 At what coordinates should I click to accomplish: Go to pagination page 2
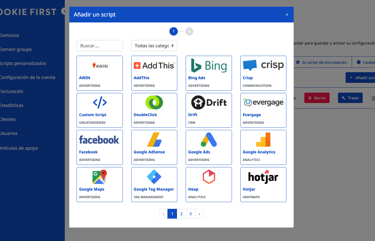(181, 214)
